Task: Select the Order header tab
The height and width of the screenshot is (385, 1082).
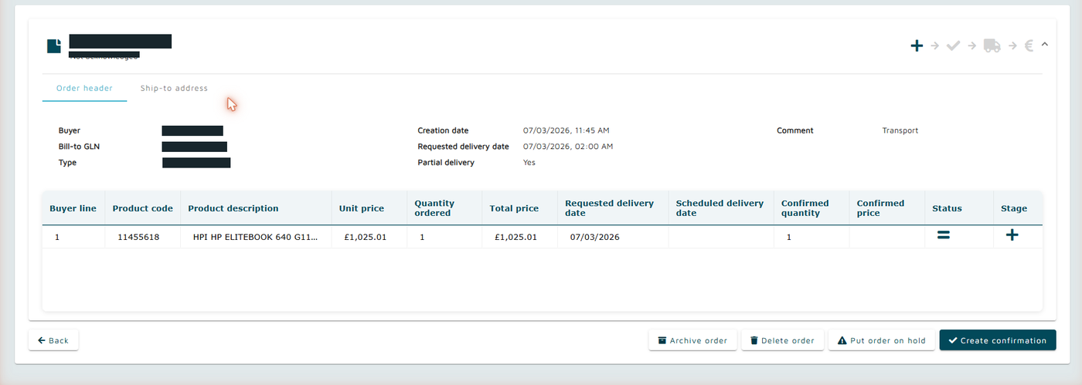Action: point(84,88)
